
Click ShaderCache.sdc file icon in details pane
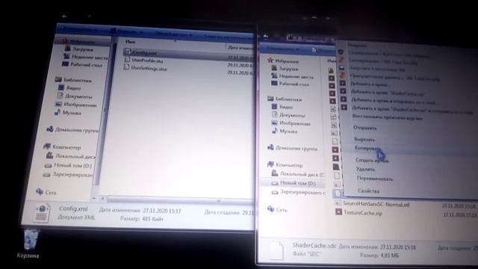tap(277, 250)
